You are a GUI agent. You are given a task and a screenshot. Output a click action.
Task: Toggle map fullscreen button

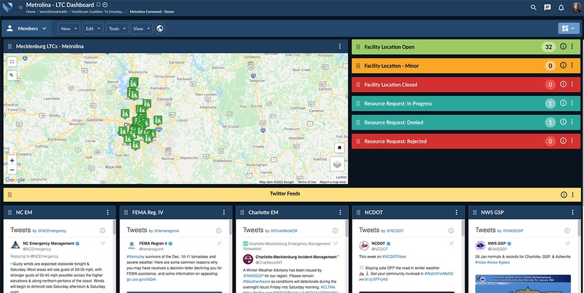click(12, 62)
